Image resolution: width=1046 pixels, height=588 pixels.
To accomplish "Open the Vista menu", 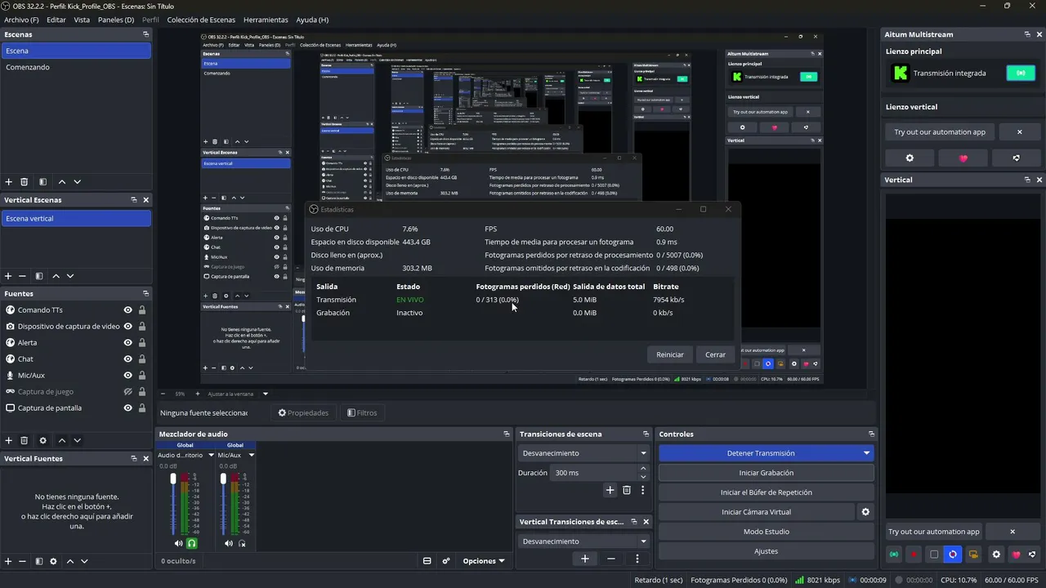I will (x=82, y=20).
